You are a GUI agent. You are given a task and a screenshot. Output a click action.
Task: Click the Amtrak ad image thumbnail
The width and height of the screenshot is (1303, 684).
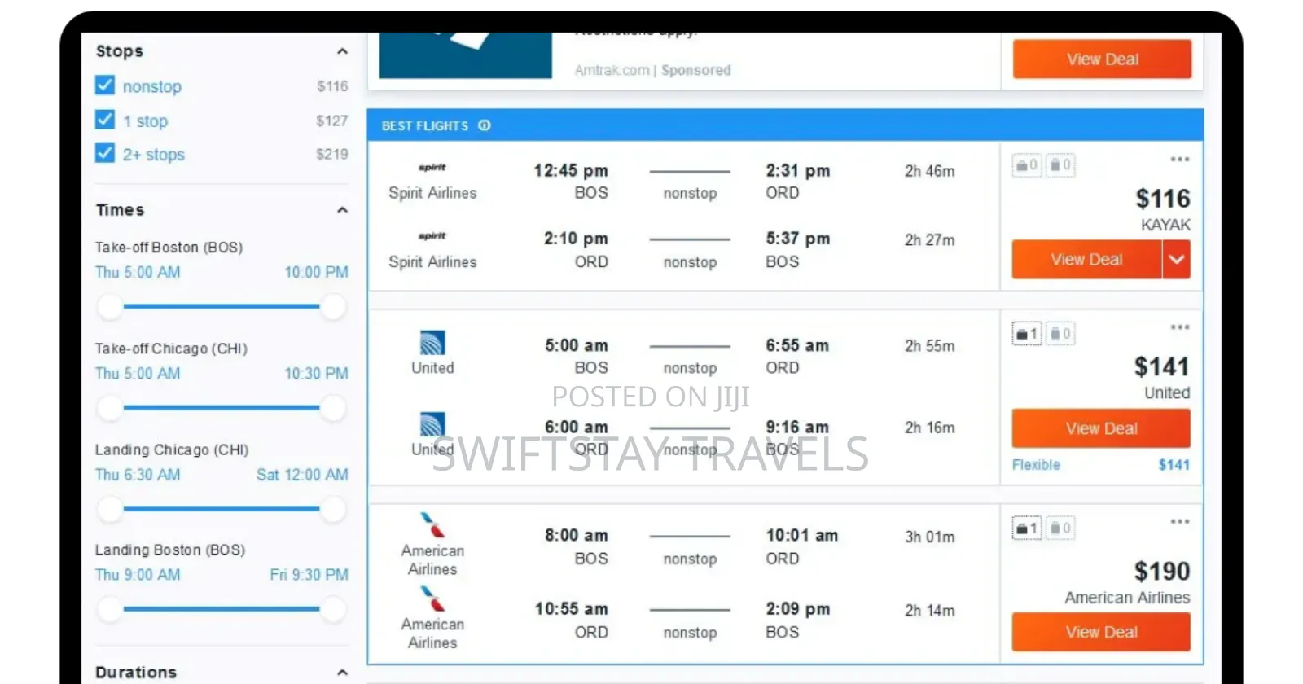point(466,55)
